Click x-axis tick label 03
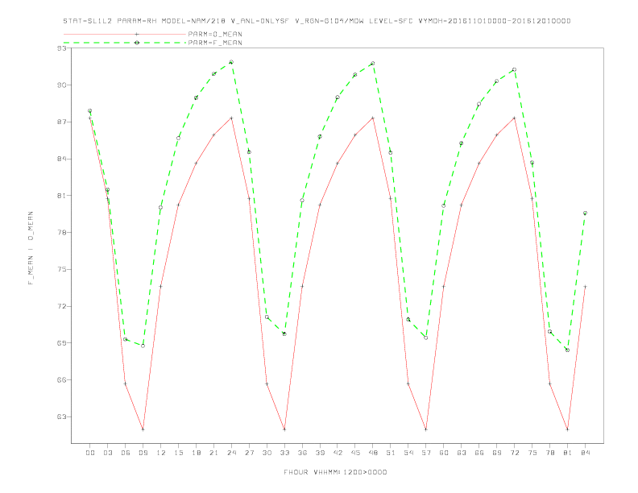The height and width of the screenshot is (493, 638). (x=107, y=453)
